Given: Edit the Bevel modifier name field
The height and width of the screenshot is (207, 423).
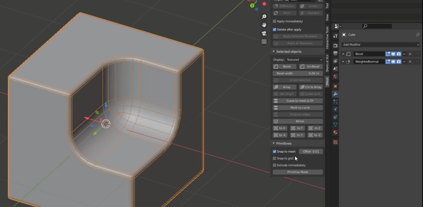Looking at the screenshot, I should pyautogui.click(x=369, y=54).
